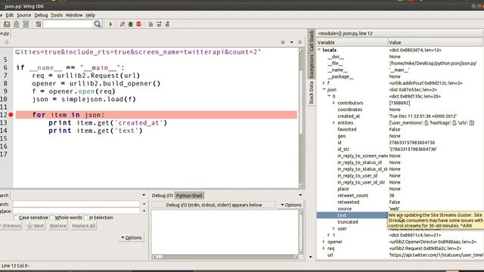Click the breakpoint marker on line 12
Viewport: 484px width, 272px height.
tap(11, 115)
